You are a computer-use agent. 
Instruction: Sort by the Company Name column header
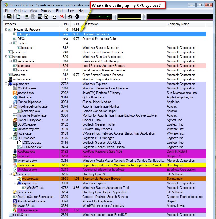click(x=186, y=24)
